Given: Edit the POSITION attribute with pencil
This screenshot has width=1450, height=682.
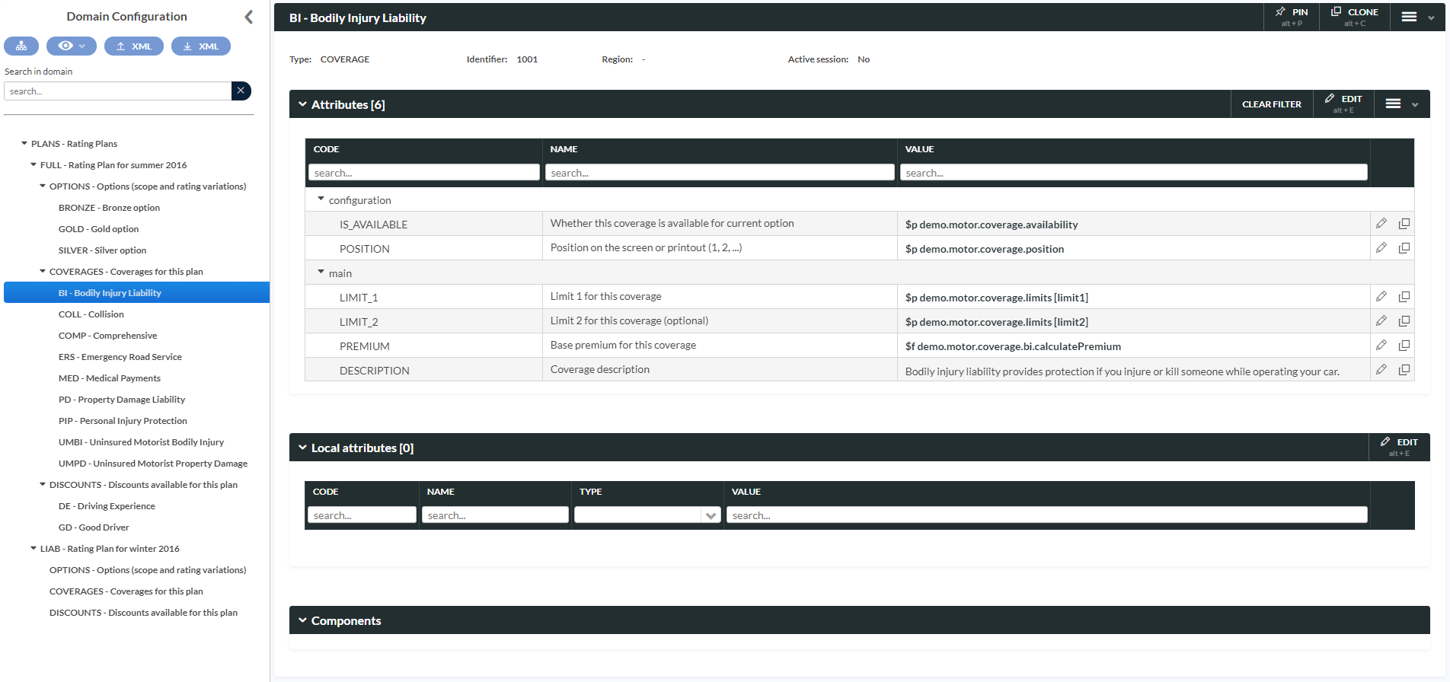Looking at the screenshot, I should pyautogui.click(x=1381, y=248).
